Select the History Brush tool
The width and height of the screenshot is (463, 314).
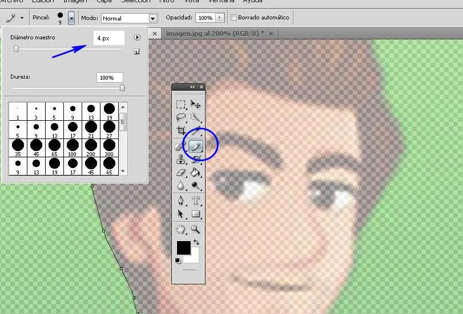195,159
